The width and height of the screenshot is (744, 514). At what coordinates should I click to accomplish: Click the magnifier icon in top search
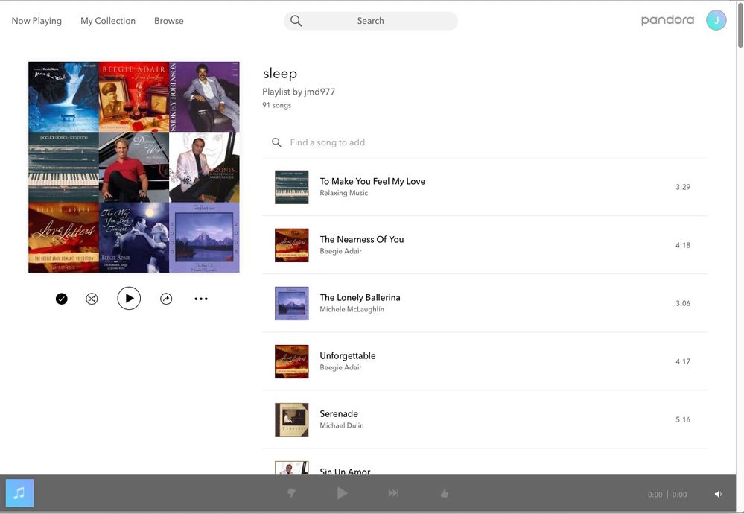click(296, 21)
